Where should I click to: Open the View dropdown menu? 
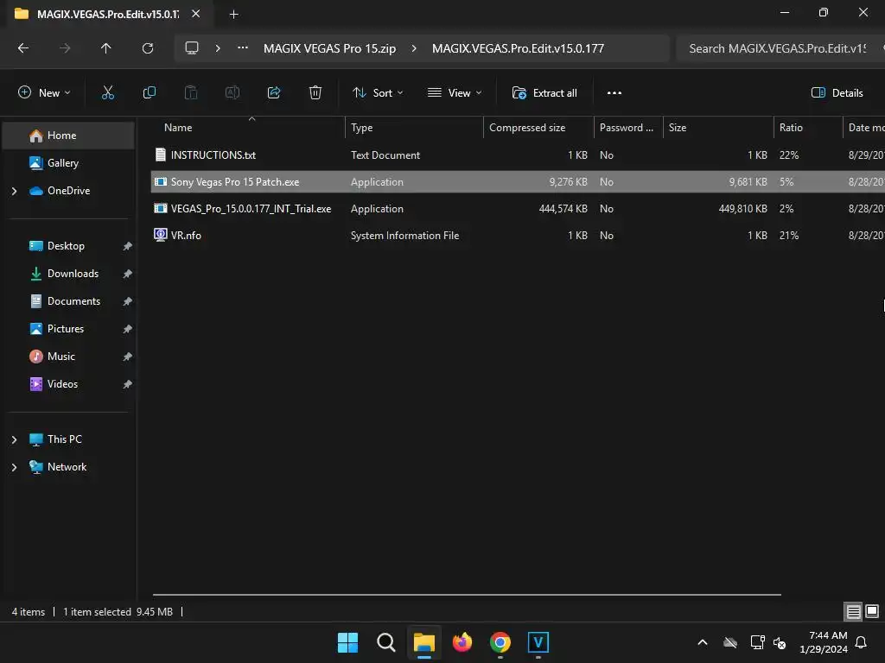pyautogui.click(x=455, y=93)
